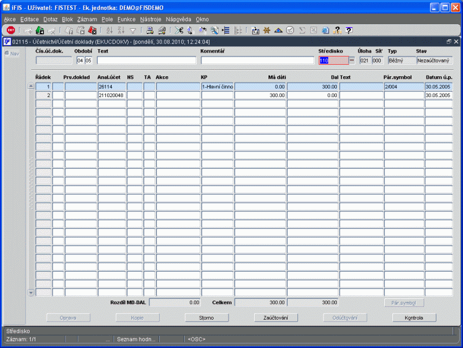Screen dimensions: 463x348
Task: Open the Záznam menu
Action: [87, 20]
